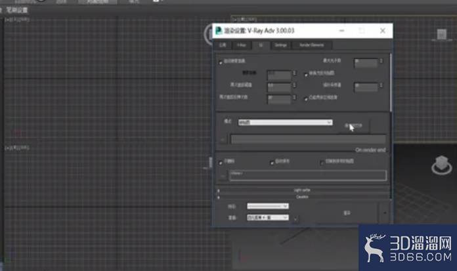
Task: Toggle the switch to saved map checkbox
Action: [x=322, y=162]
